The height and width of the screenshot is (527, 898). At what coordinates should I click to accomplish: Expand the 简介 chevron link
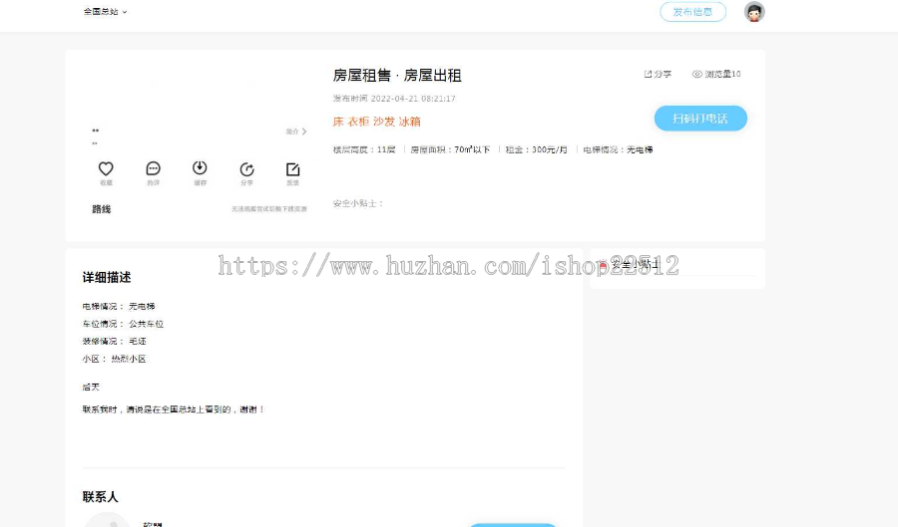click(296, 132)
